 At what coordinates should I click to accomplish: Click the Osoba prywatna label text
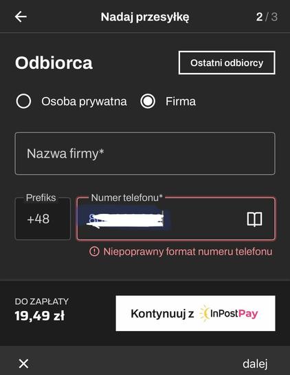(84, 101)
